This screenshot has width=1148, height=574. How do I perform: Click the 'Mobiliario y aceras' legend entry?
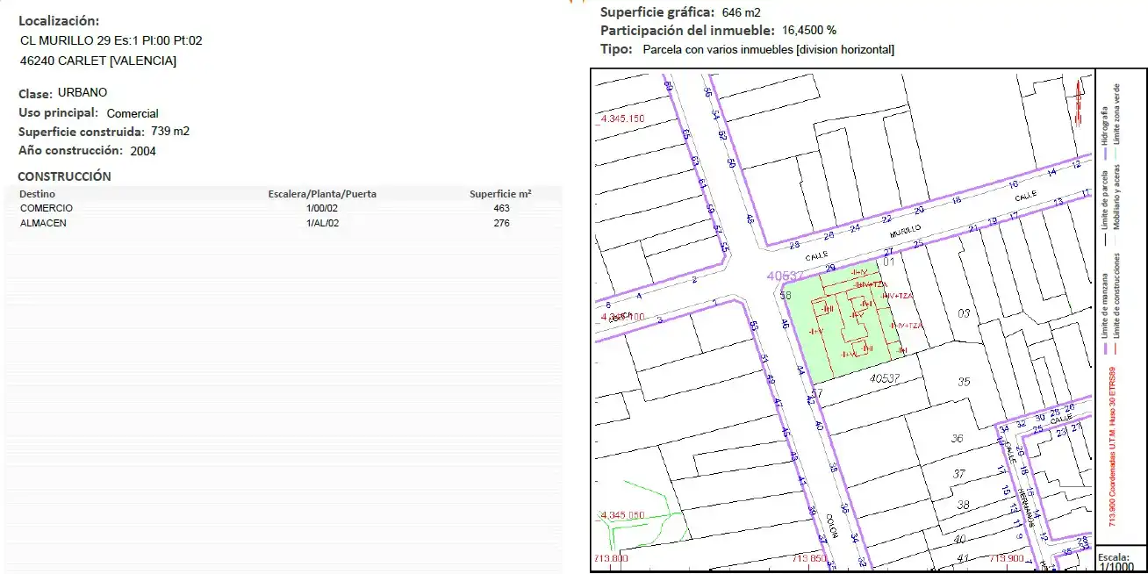[1117, 203]
